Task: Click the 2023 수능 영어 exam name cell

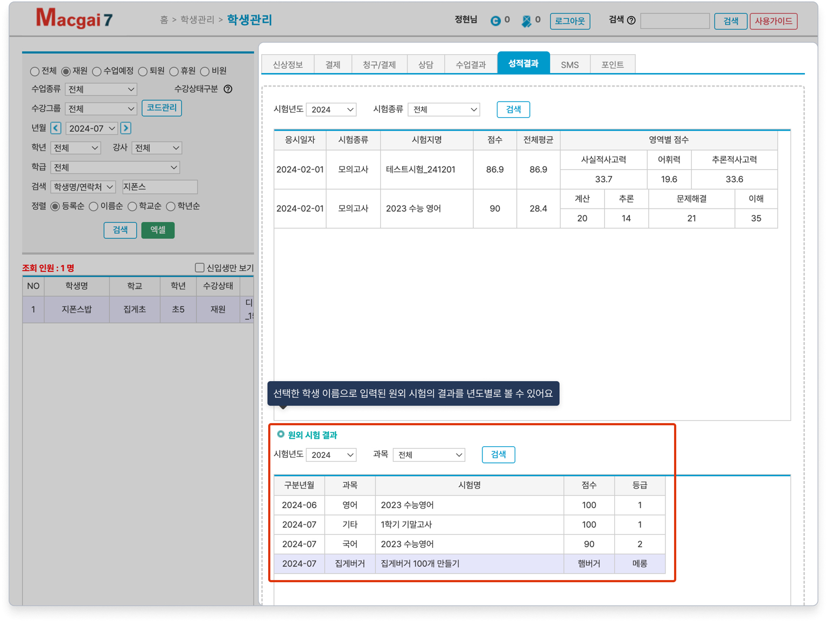Action: pos(427,209)
